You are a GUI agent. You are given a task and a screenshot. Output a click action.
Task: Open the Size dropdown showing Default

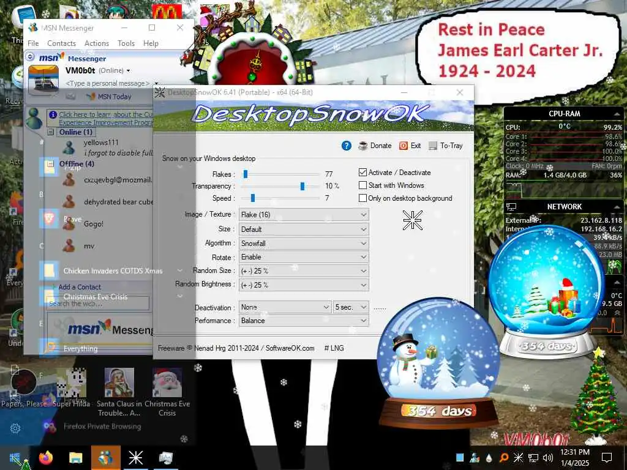pyautogui.click(x=304, y=229)
